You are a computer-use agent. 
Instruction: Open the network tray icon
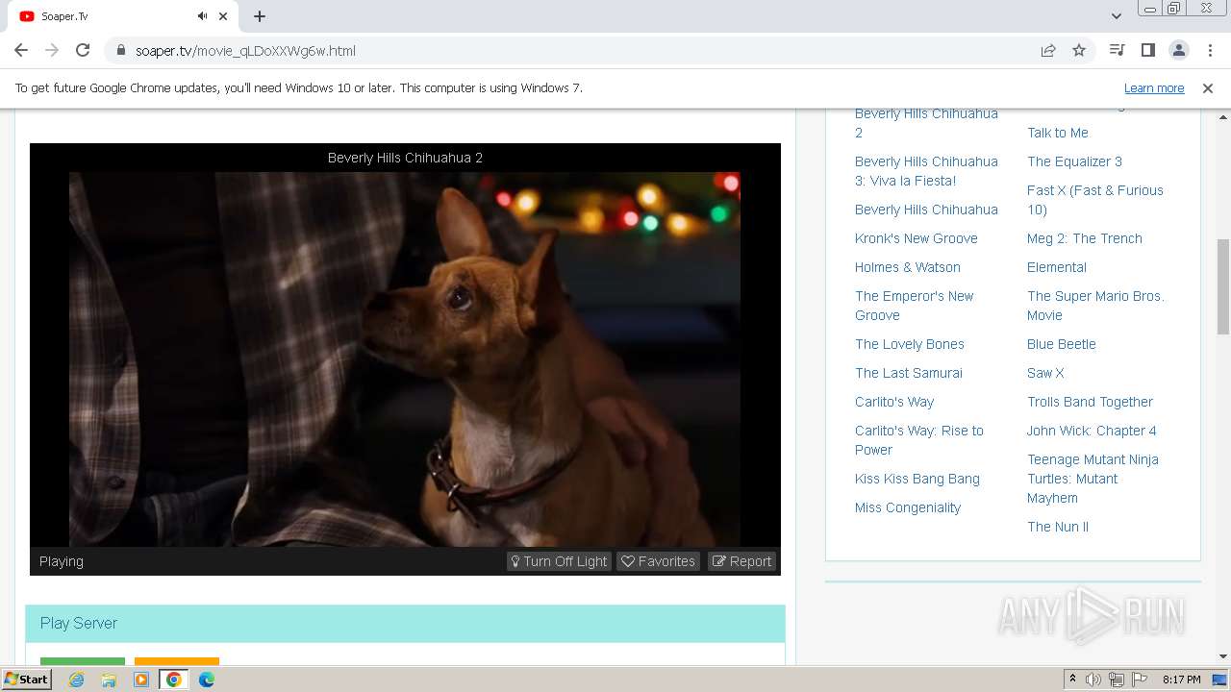pos(1117,680)
